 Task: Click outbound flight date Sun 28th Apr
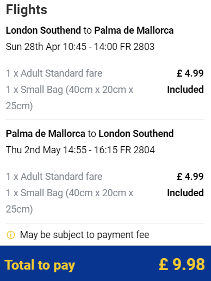point(33,47)
